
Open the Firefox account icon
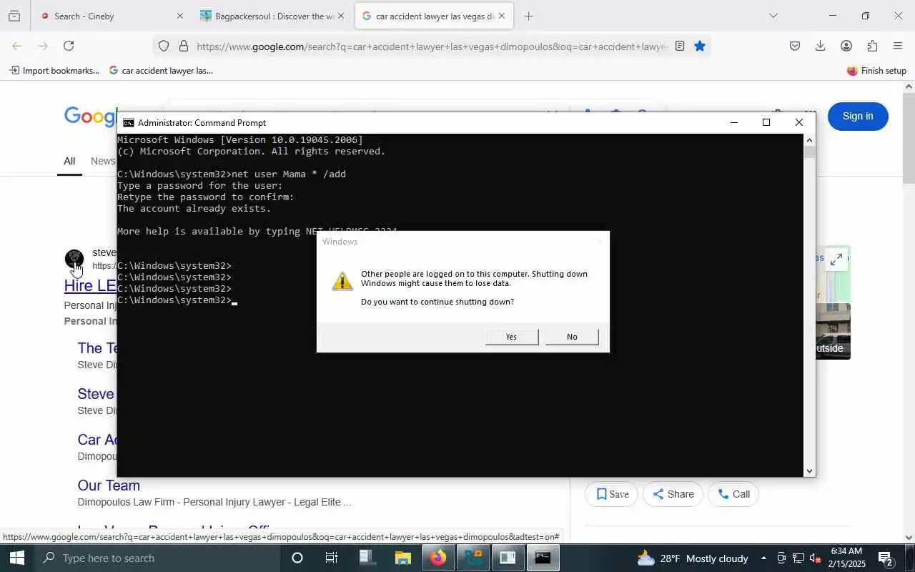click(x=846, y=46)
